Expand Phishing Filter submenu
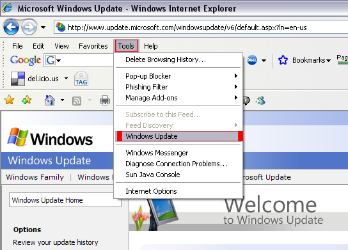The width and height of the screenshot is (348, 250). (x=178, y=87)
